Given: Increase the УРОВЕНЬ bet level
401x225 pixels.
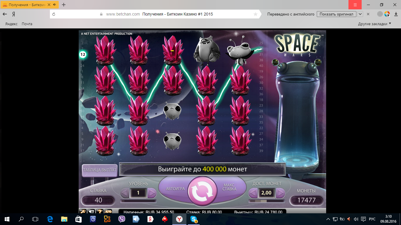Looking at the screenshot, I should (x=152, y=193).
